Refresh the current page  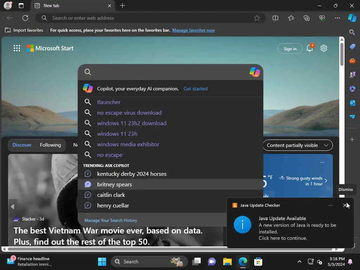coord(25,18)
